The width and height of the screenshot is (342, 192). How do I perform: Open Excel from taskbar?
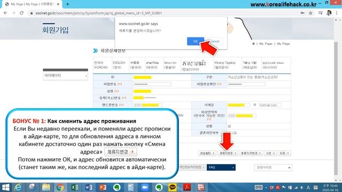click(74, 187)
